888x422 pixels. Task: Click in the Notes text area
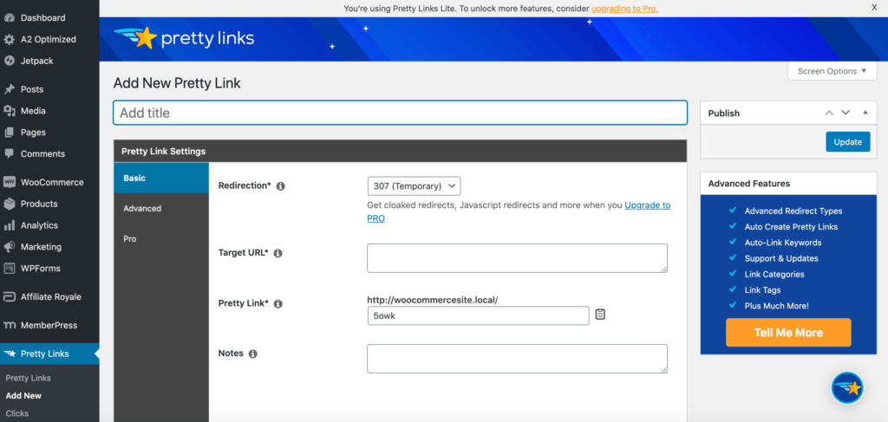(x=517, y=359)
